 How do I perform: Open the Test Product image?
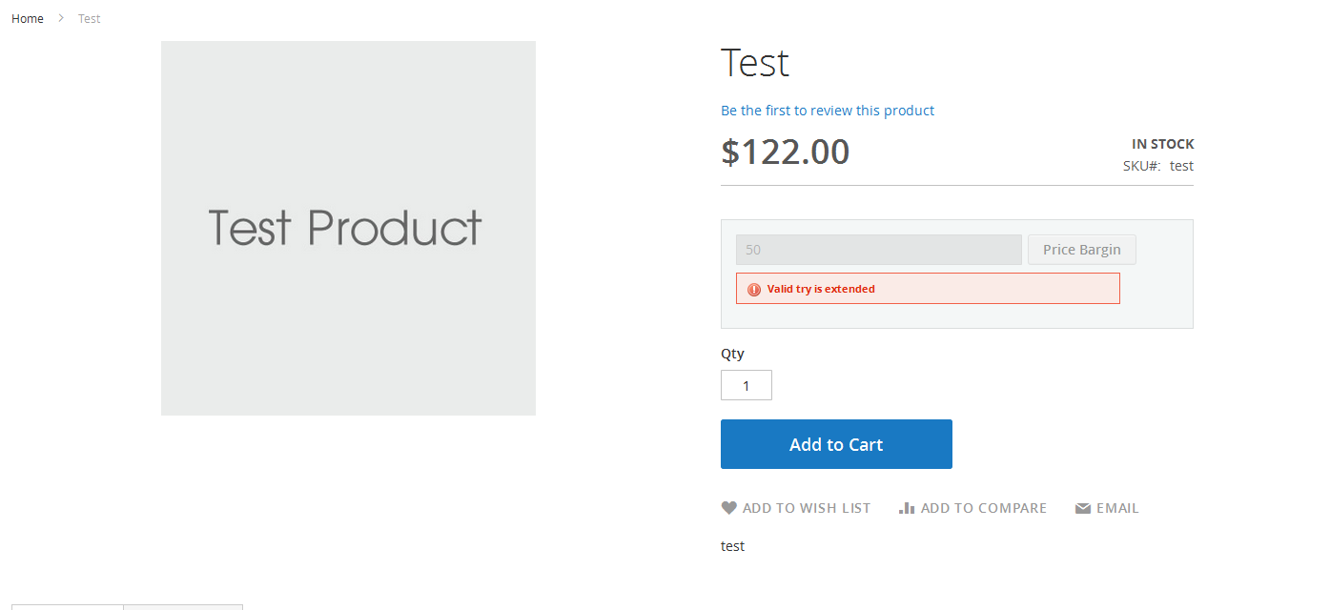tap(348, 228)
